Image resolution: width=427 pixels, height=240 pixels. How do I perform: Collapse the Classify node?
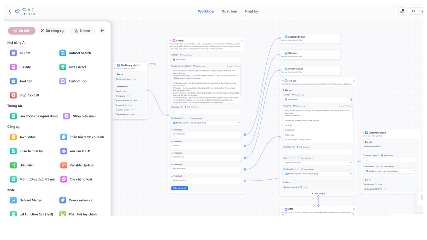tap(171, 40)
